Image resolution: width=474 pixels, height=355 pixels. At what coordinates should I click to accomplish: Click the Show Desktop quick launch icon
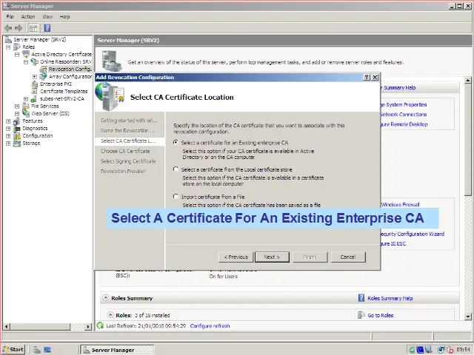point(47,350)
